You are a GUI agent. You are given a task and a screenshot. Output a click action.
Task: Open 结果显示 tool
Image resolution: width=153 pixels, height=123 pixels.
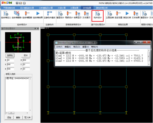(77, 15)
